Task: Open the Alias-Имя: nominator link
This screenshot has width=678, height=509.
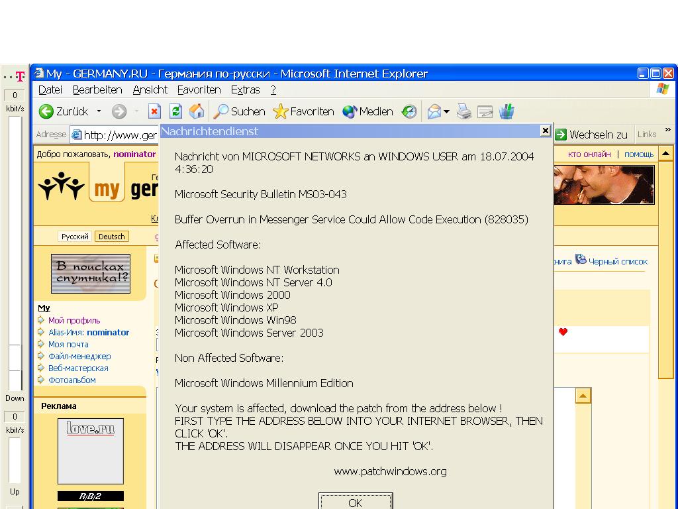Action: tap(89, 333)
